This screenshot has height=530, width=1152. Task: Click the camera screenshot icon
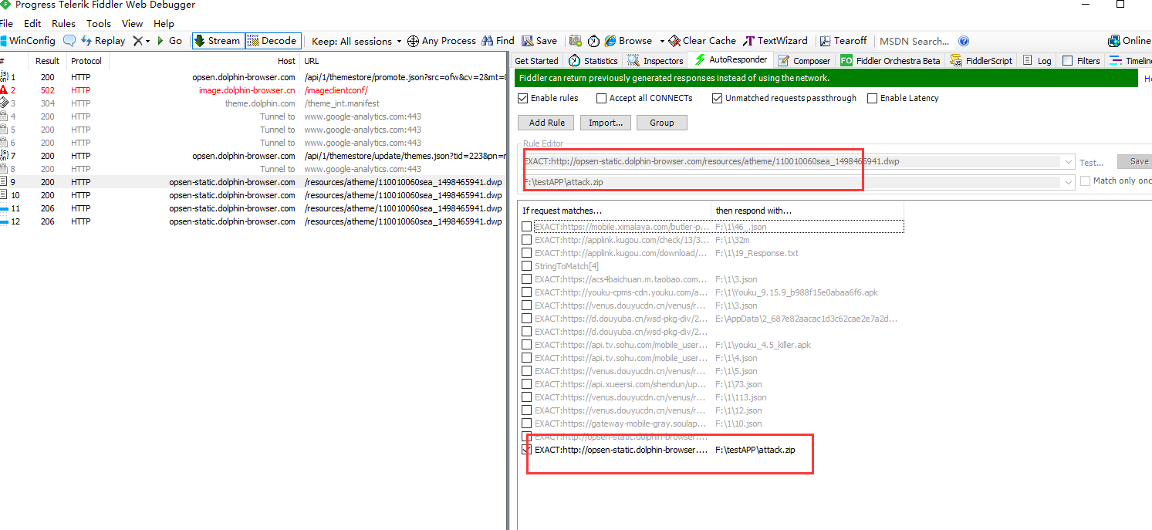click(576, 41)
